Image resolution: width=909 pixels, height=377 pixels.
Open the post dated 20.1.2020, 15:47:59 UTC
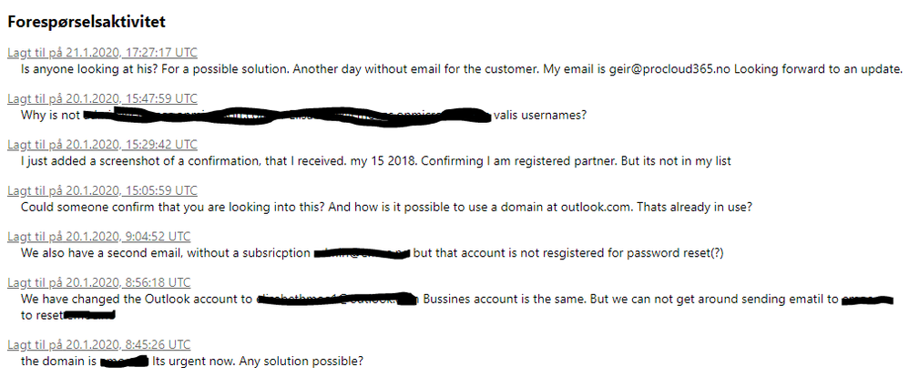click(102, 98)
